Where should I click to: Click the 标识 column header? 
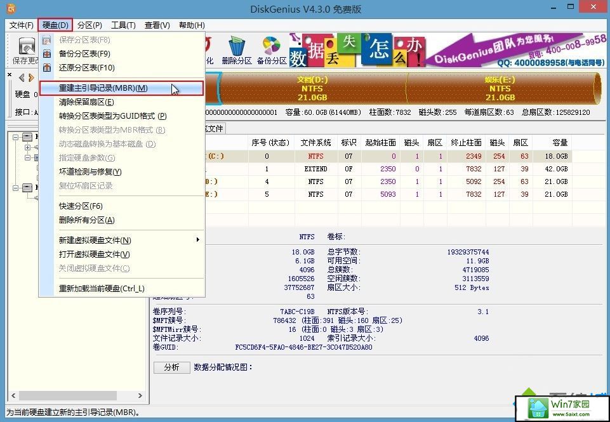(349, 143)
